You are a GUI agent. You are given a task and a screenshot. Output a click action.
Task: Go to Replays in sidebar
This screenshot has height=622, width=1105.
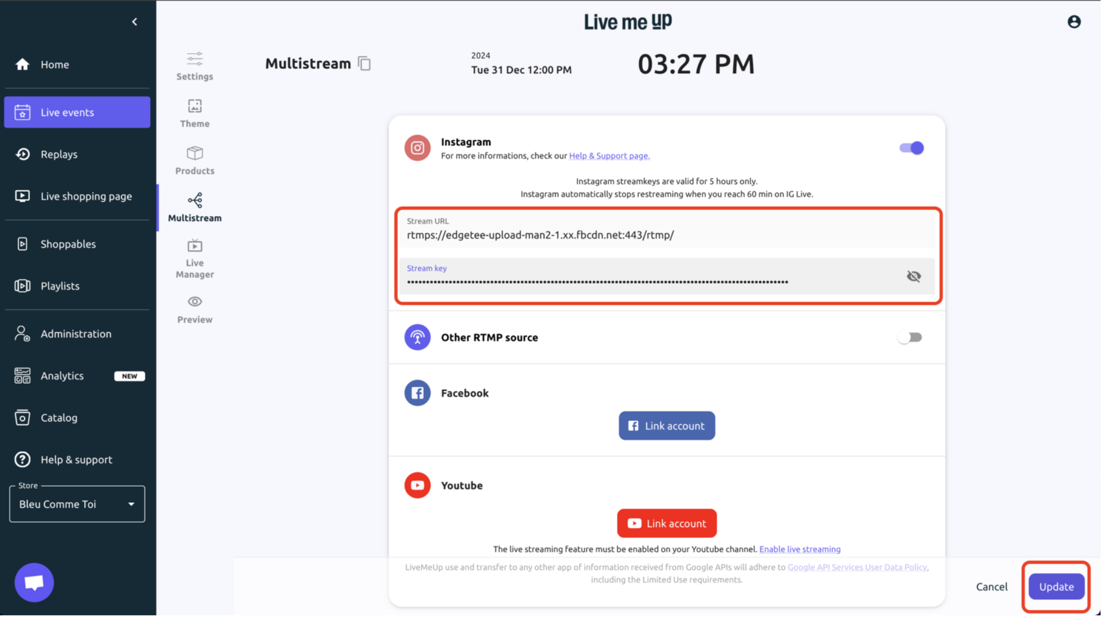tap(59, 154)
